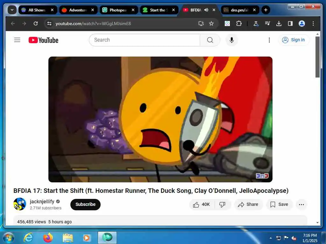The image size is (326, 244).
Task: Open the network tray icon
Action: click(279, 238)
